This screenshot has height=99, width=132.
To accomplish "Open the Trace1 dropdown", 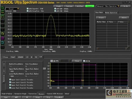I will point(12,9).
